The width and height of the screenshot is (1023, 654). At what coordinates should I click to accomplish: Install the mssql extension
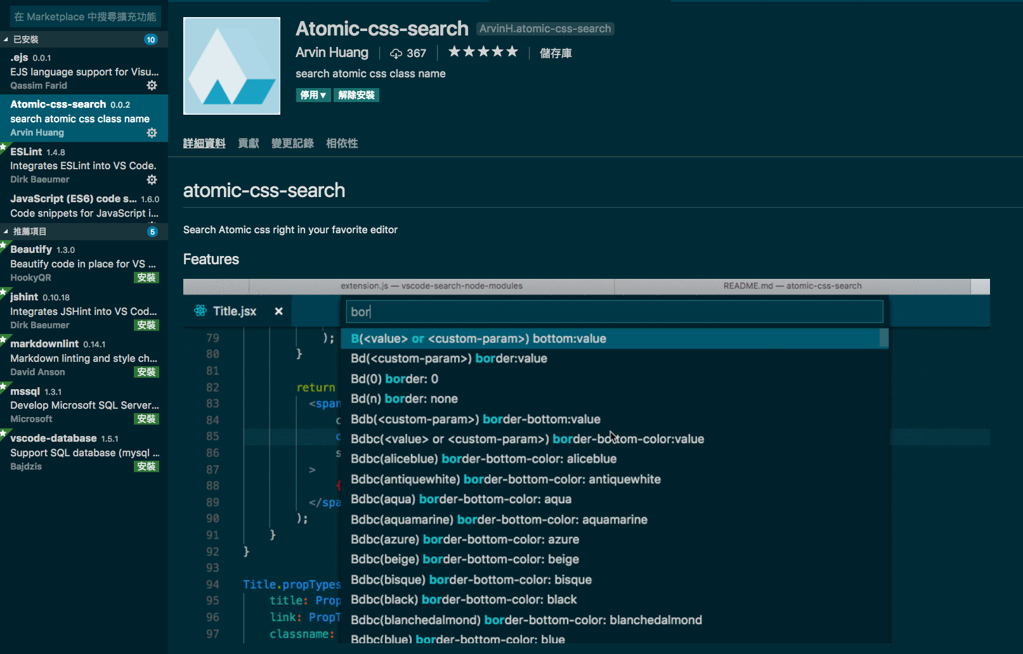[147, 419]
